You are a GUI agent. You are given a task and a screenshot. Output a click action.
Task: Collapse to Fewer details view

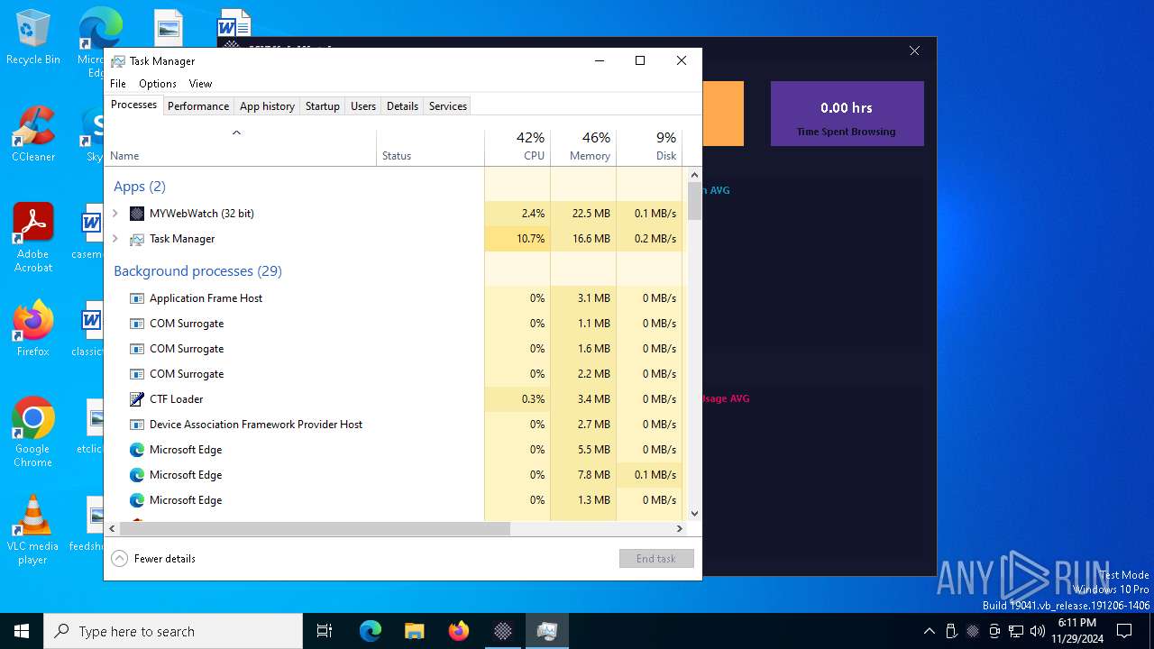tap(154, 559)
